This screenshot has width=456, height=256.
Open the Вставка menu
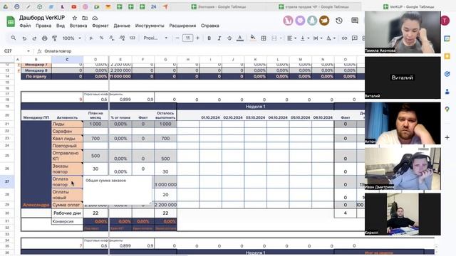pos(78,26)
